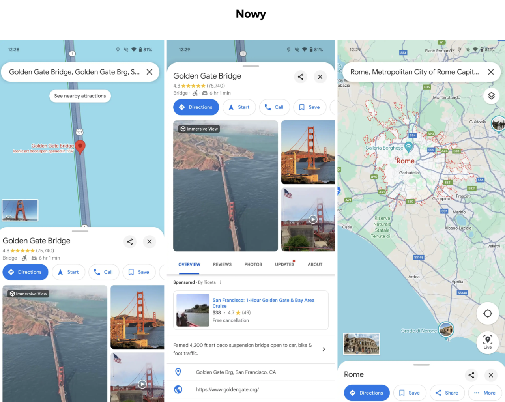
Task: Open San Francisco 1-Hour Golden Gate cruise link
Action: [x=264, y=303]
